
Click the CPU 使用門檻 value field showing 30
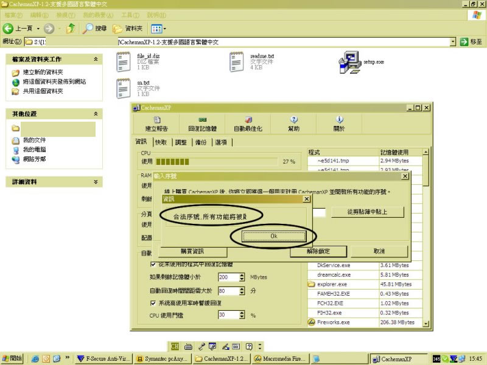tap(229, 315)
